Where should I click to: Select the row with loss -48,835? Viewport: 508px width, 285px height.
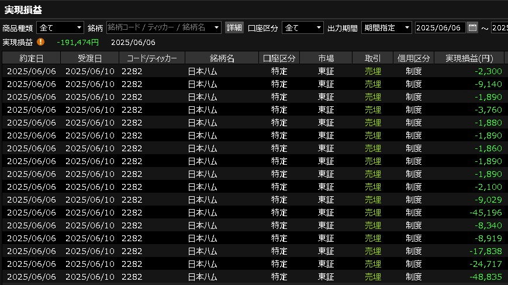(x=253, y=277)
